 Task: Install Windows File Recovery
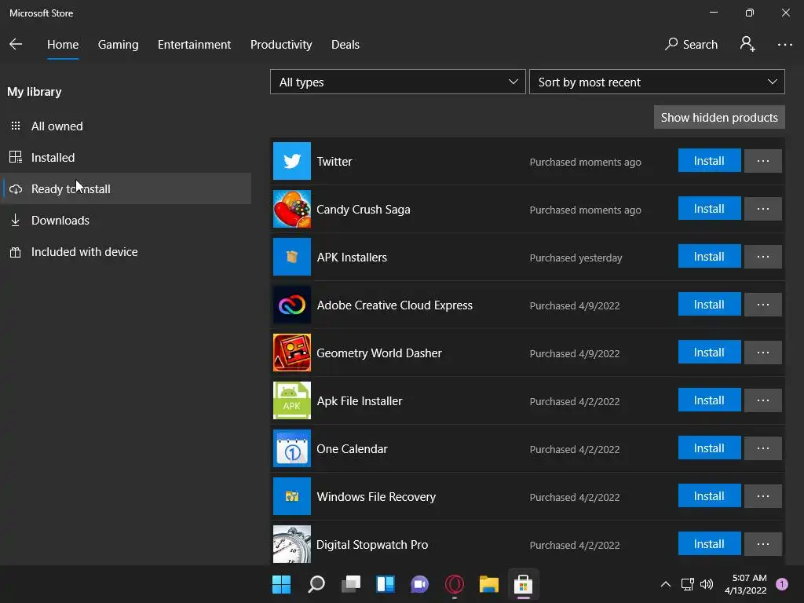pos(709,495)
